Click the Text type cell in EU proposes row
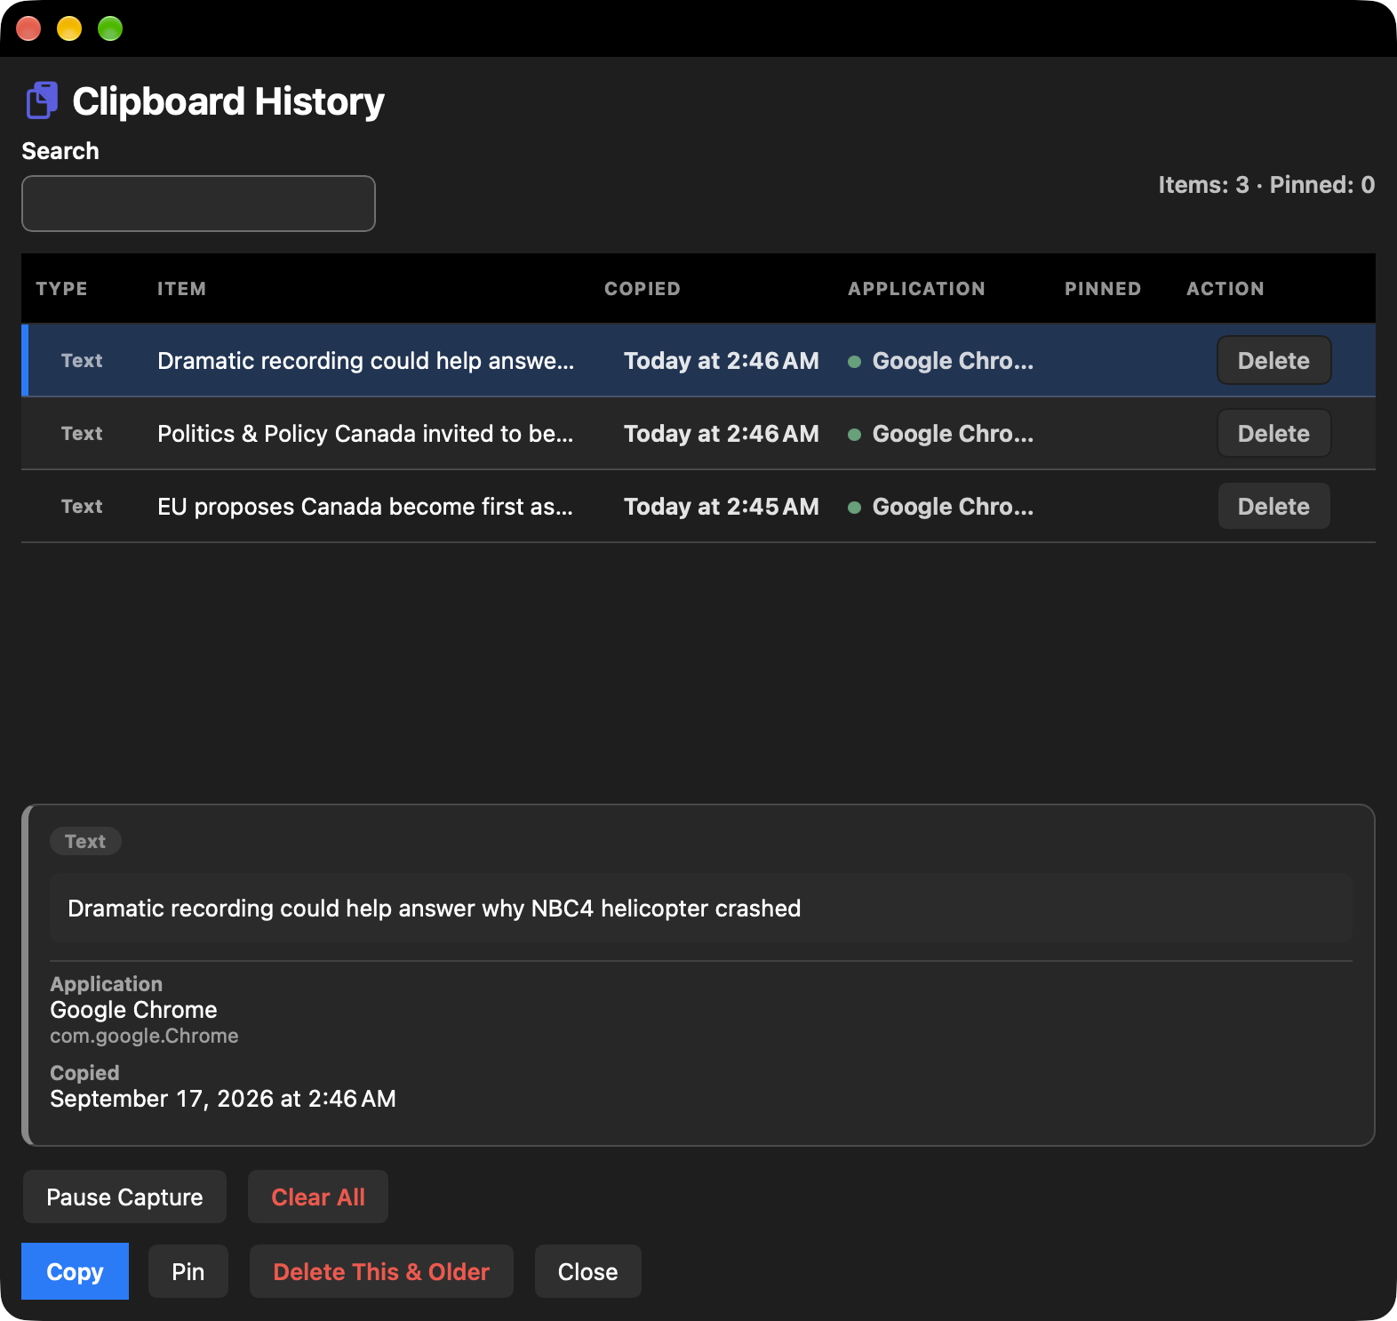This screenshot has height=1321, width=1397. [x=82, y=507]
